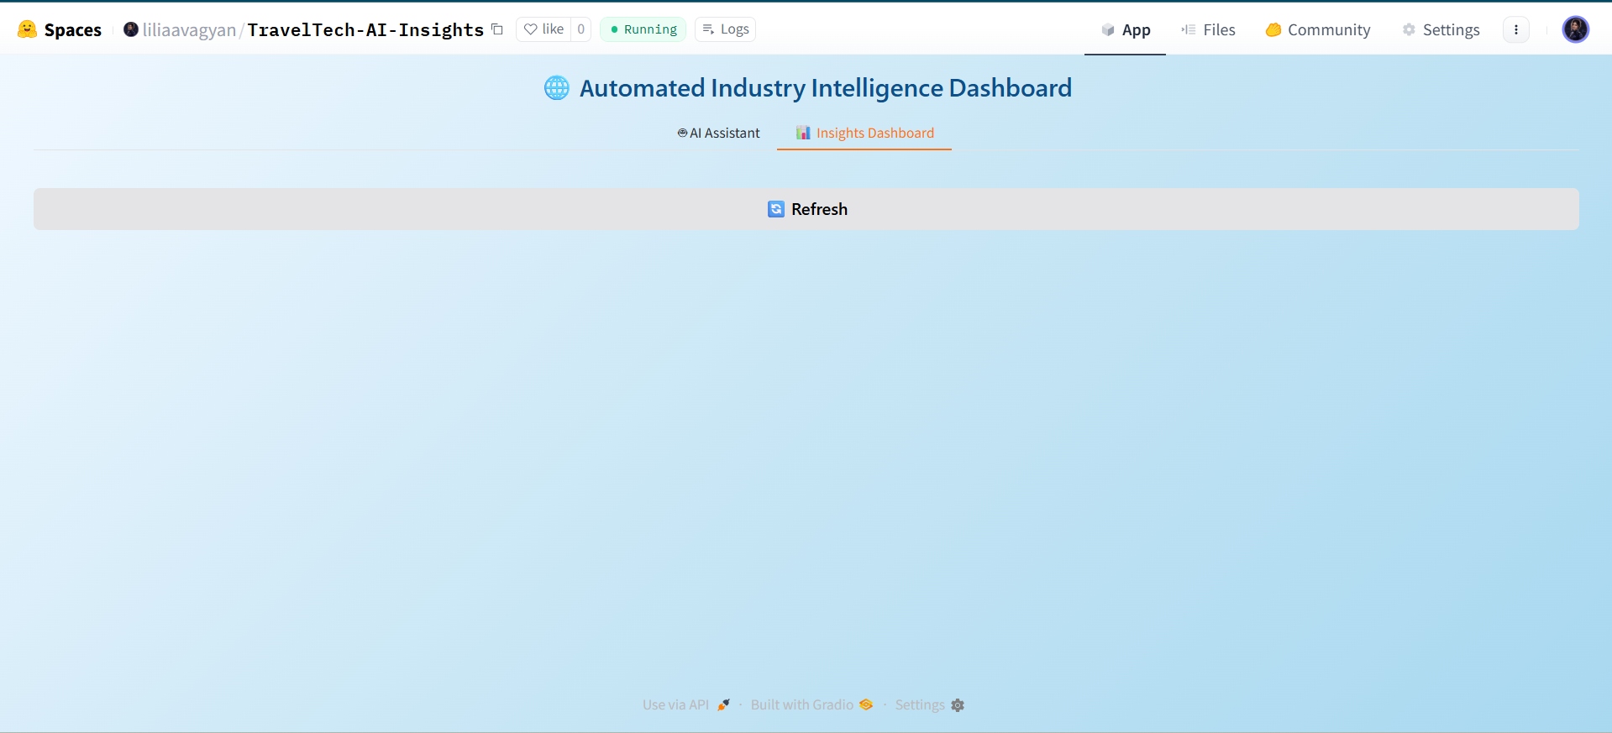The image size is (1612, 733).
Task: Open the Space Settings tab
Action: (1441, 30)
